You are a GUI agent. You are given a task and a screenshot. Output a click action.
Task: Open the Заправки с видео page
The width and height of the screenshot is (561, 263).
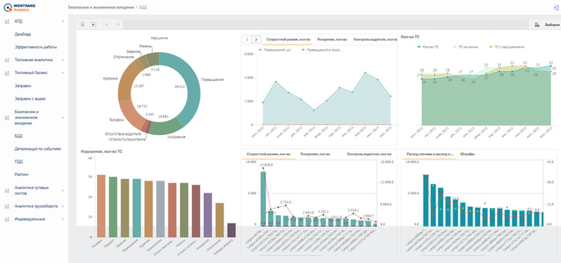(30, 98)
